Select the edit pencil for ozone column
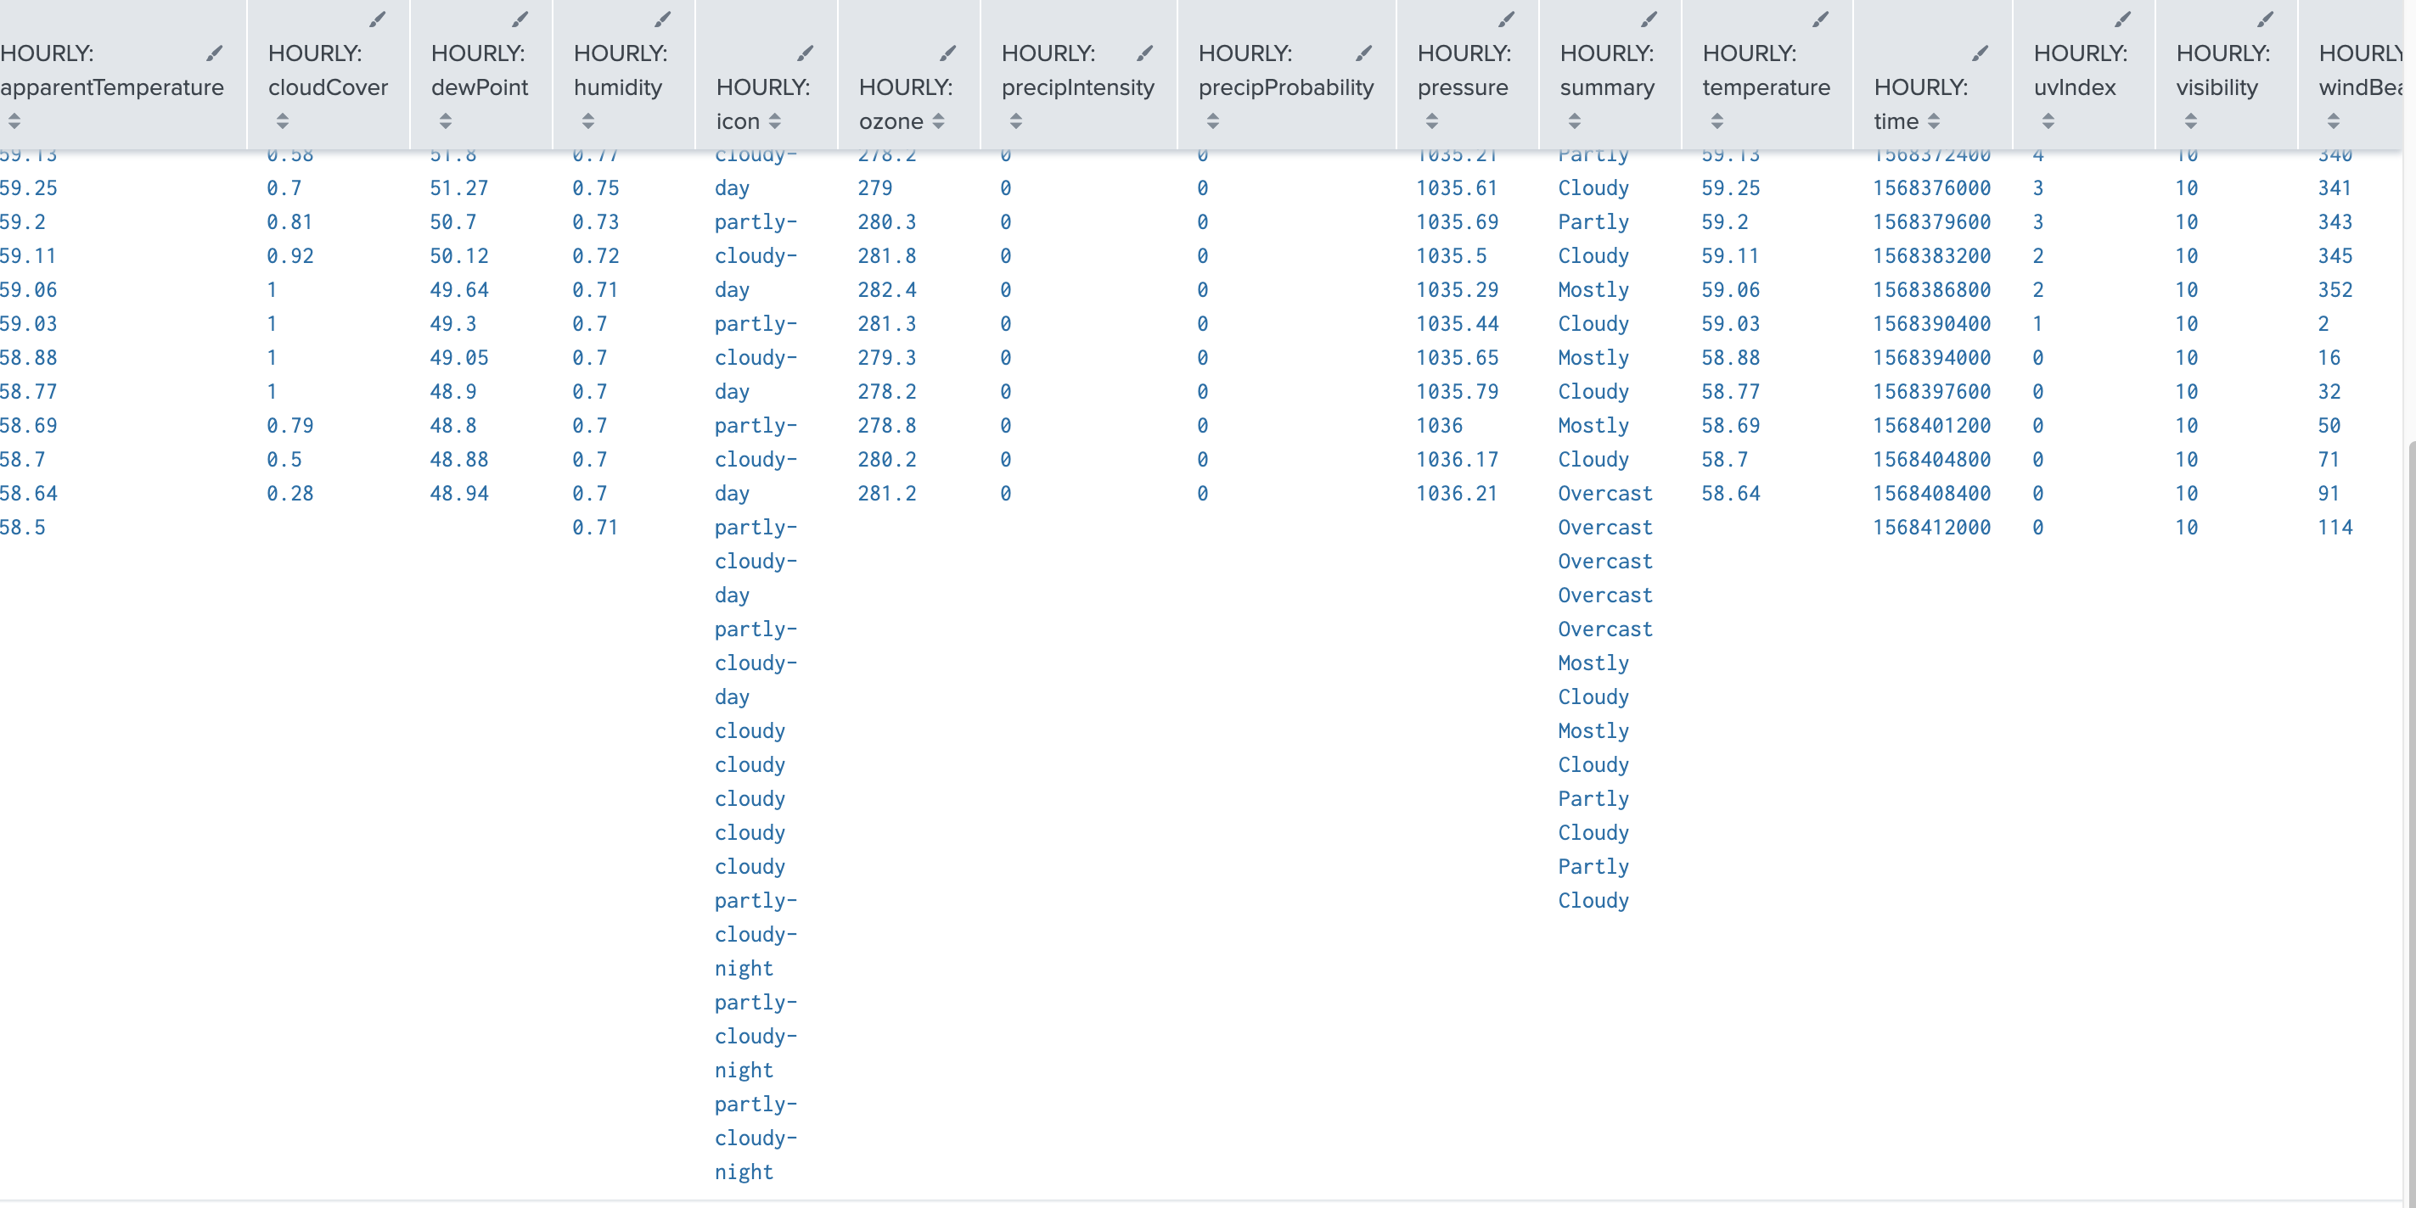The width and height of the screenshot is (2416, 1208). [x=947, y=53]
